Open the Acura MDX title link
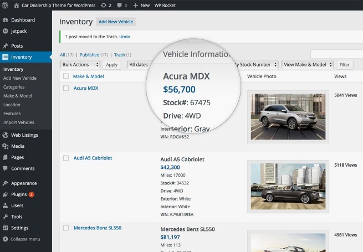Screen dimensions: 363x252 [86, 88]
